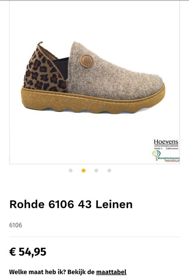189x280 pixels.
Task: Click the € 54,95 price
Action: (x=28, y=252)
